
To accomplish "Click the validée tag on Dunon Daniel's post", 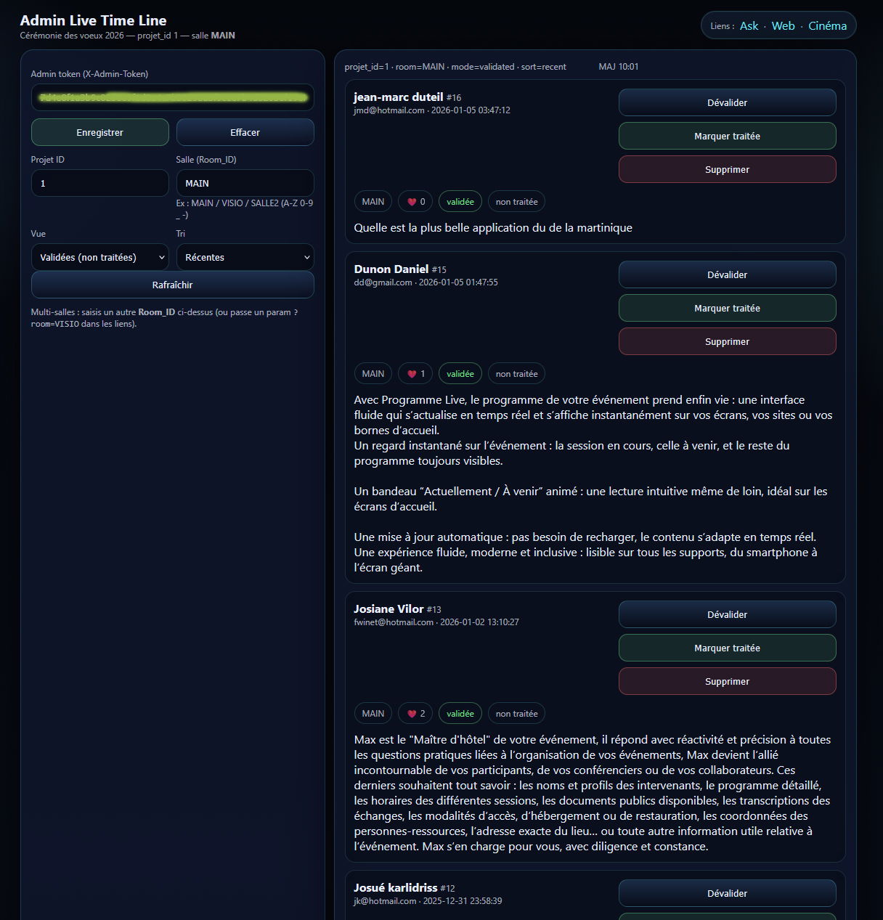I will click(x=460, y=374).
